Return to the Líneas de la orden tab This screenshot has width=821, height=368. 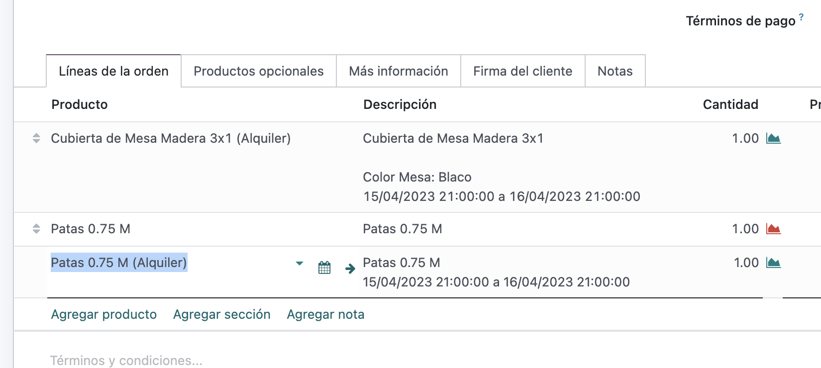tap(113, 71)
